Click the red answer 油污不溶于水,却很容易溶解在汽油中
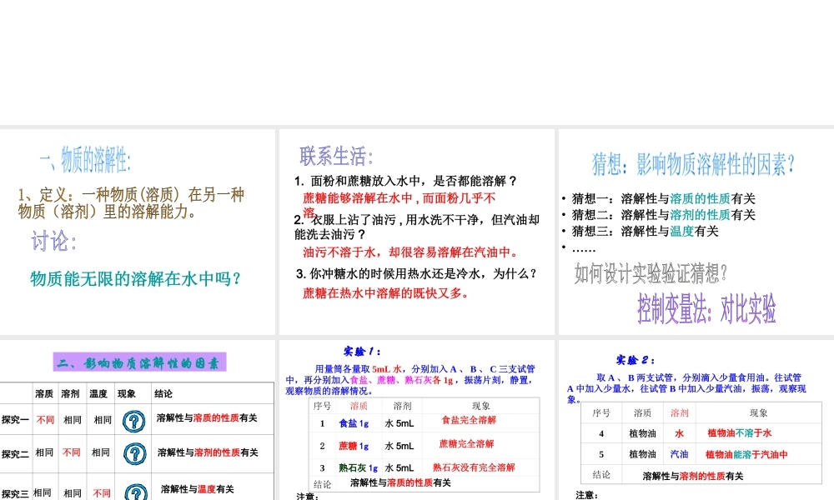The image size is (834, 500). [410, 252]
